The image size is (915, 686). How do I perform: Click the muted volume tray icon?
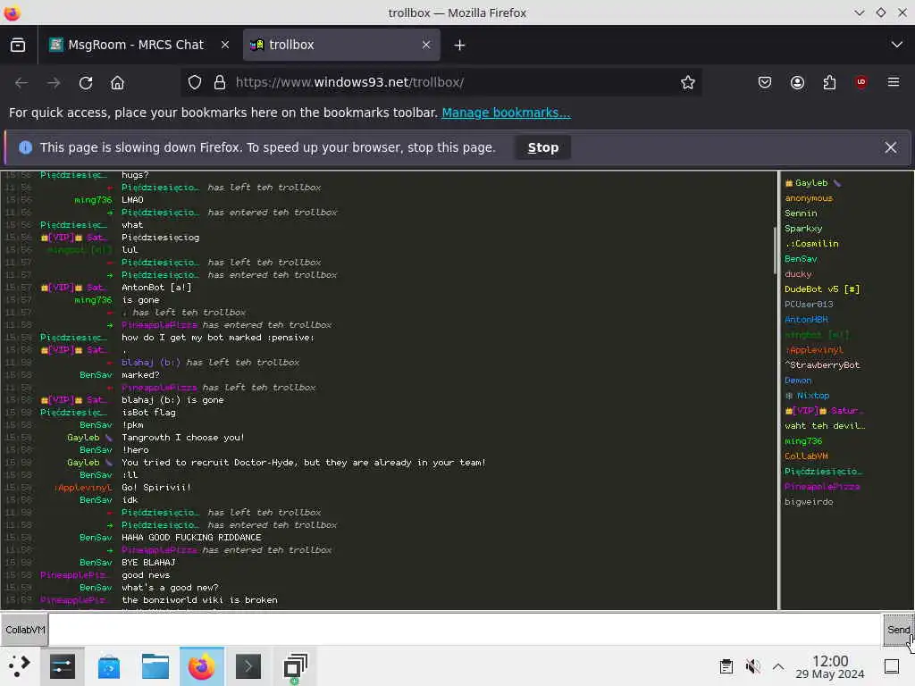(752, 666)
